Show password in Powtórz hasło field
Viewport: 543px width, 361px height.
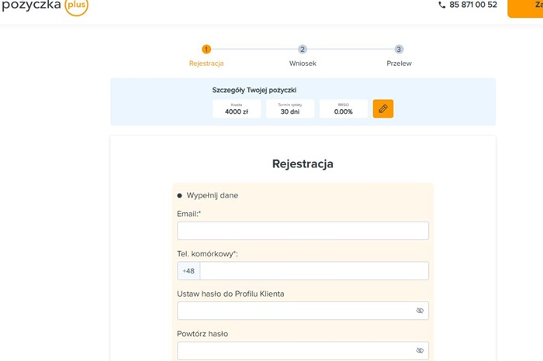pos(420,351)
